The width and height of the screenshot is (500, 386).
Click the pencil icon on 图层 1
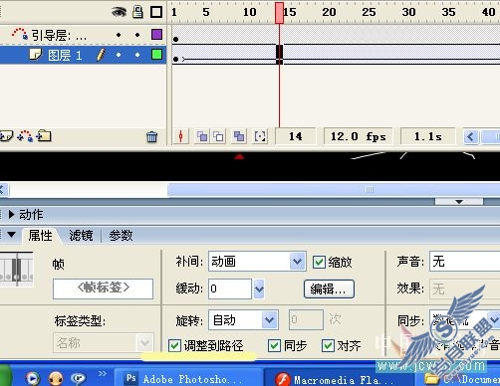coord(101,55)
